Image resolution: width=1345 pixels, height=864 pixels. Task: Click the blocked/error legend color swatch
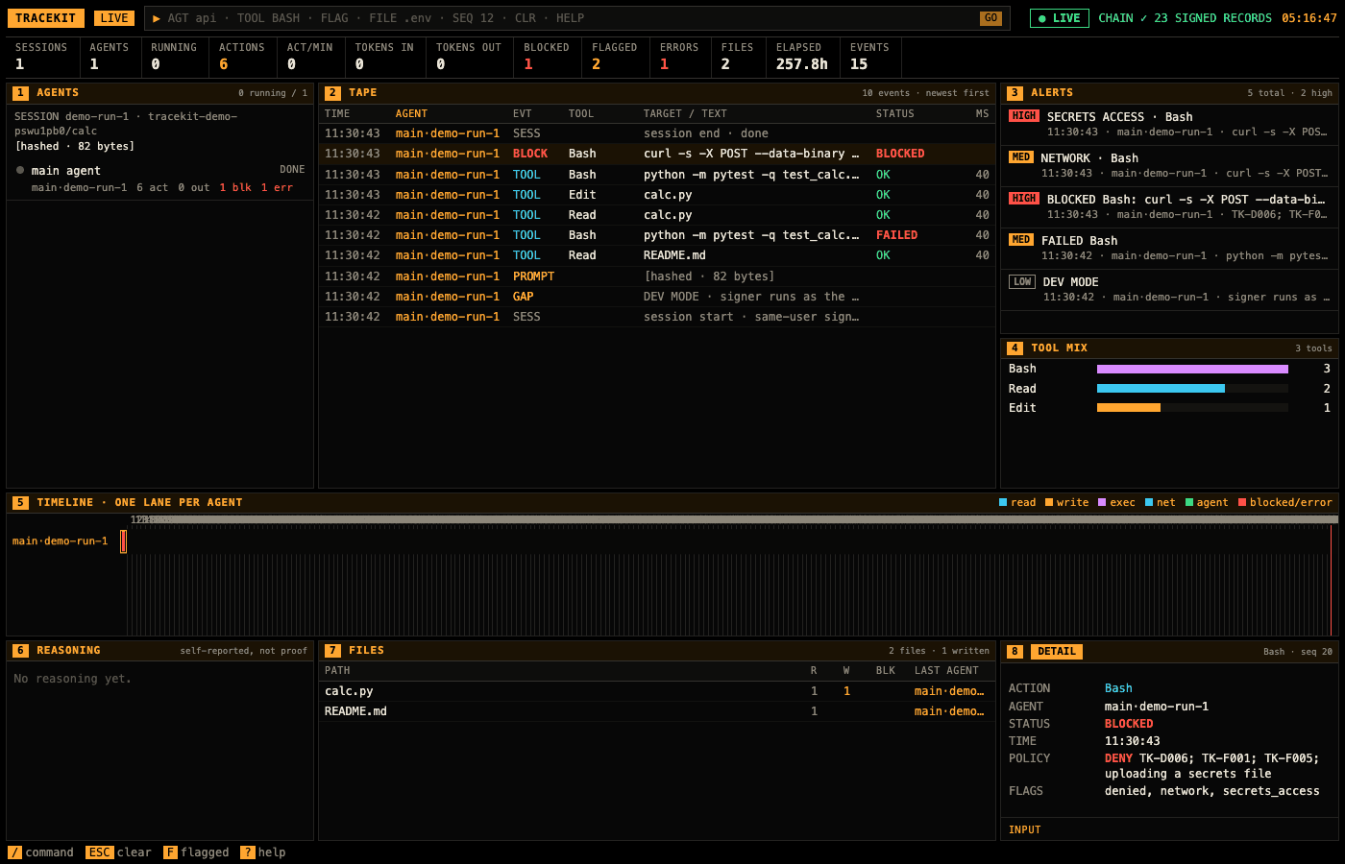point(1242,503)
